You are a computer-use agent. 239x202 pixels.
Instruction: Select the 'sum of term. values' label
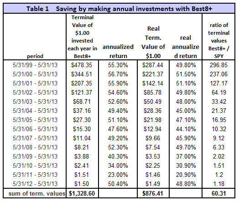click(37, 194)
